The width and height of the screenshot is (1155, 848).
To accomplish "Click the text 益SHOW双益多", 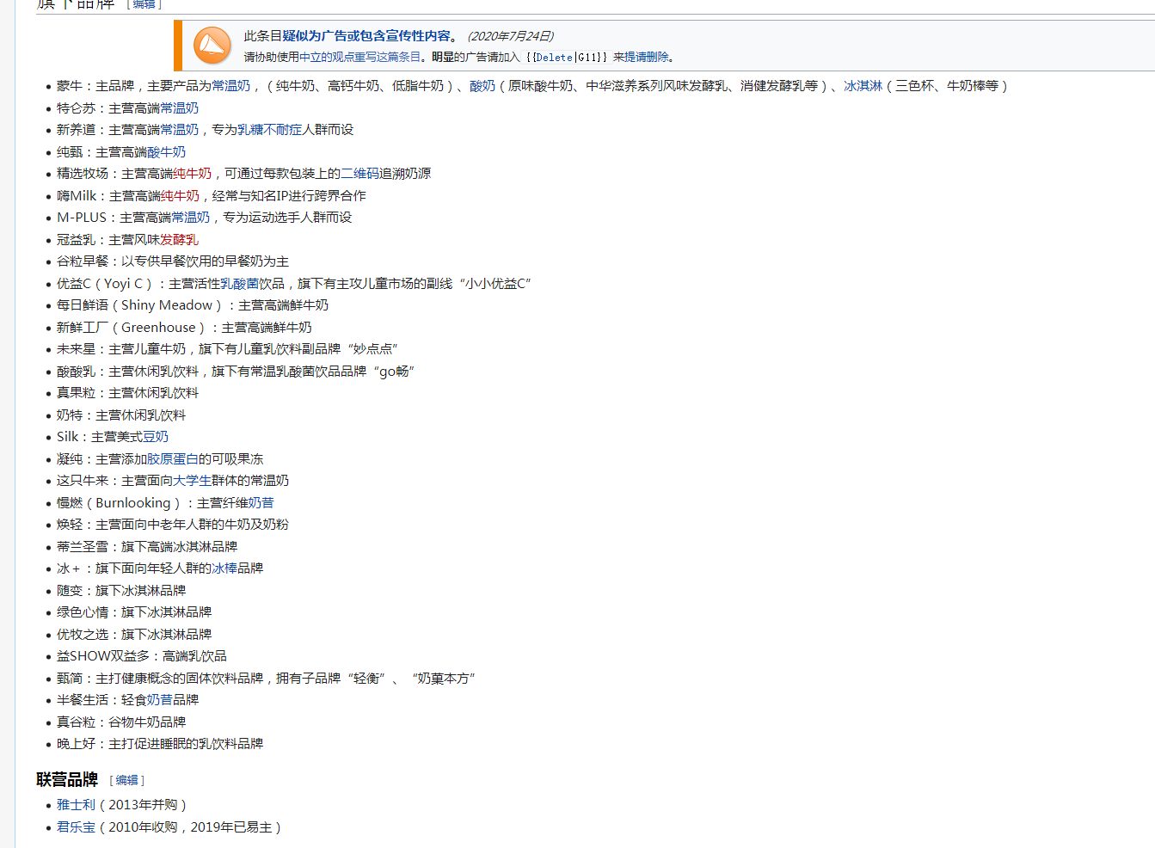I will click(103, 656).
